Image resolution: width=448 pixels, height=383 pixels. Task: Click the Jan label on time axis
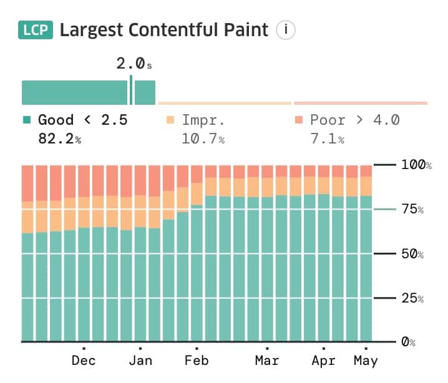(x=140, y=361)
